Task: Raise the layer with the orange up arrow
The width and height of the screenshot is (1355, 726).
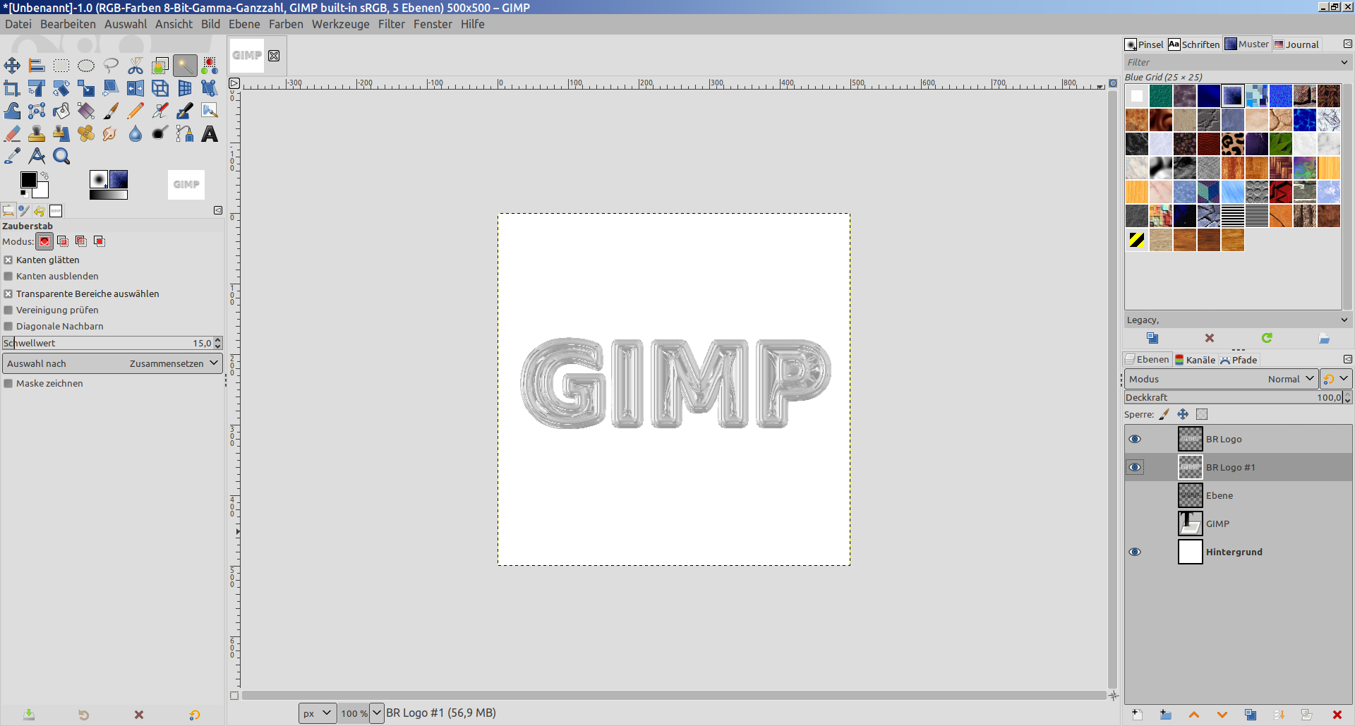Action: 1194,715
